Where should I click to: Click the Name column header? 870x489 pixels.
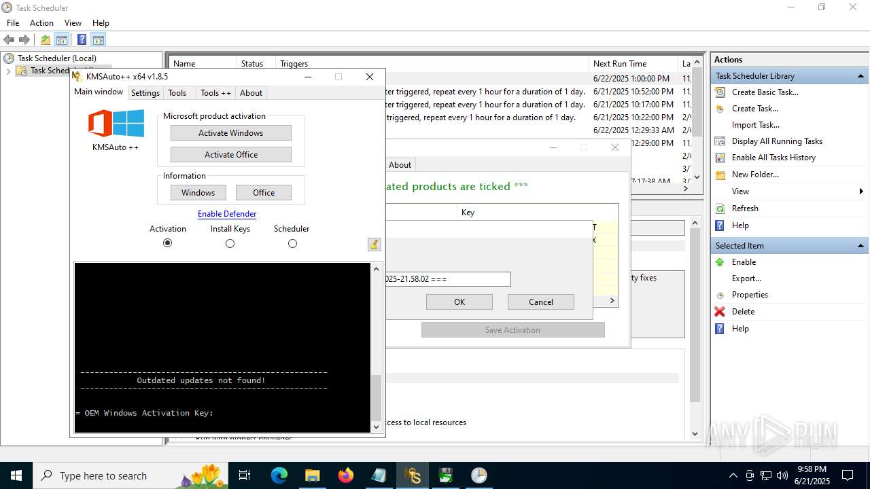point(202,64)
